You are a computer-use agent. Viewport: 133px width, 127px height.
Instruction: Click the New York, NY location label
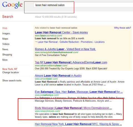pos(10,69)
